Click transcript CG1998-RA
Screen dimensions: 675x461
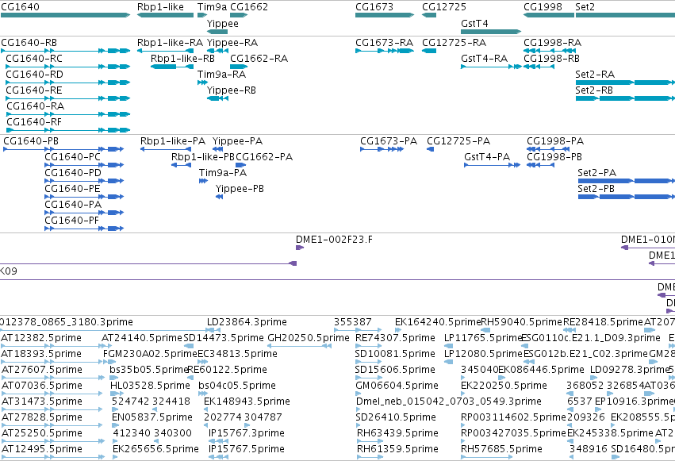[x=550, y=51]
